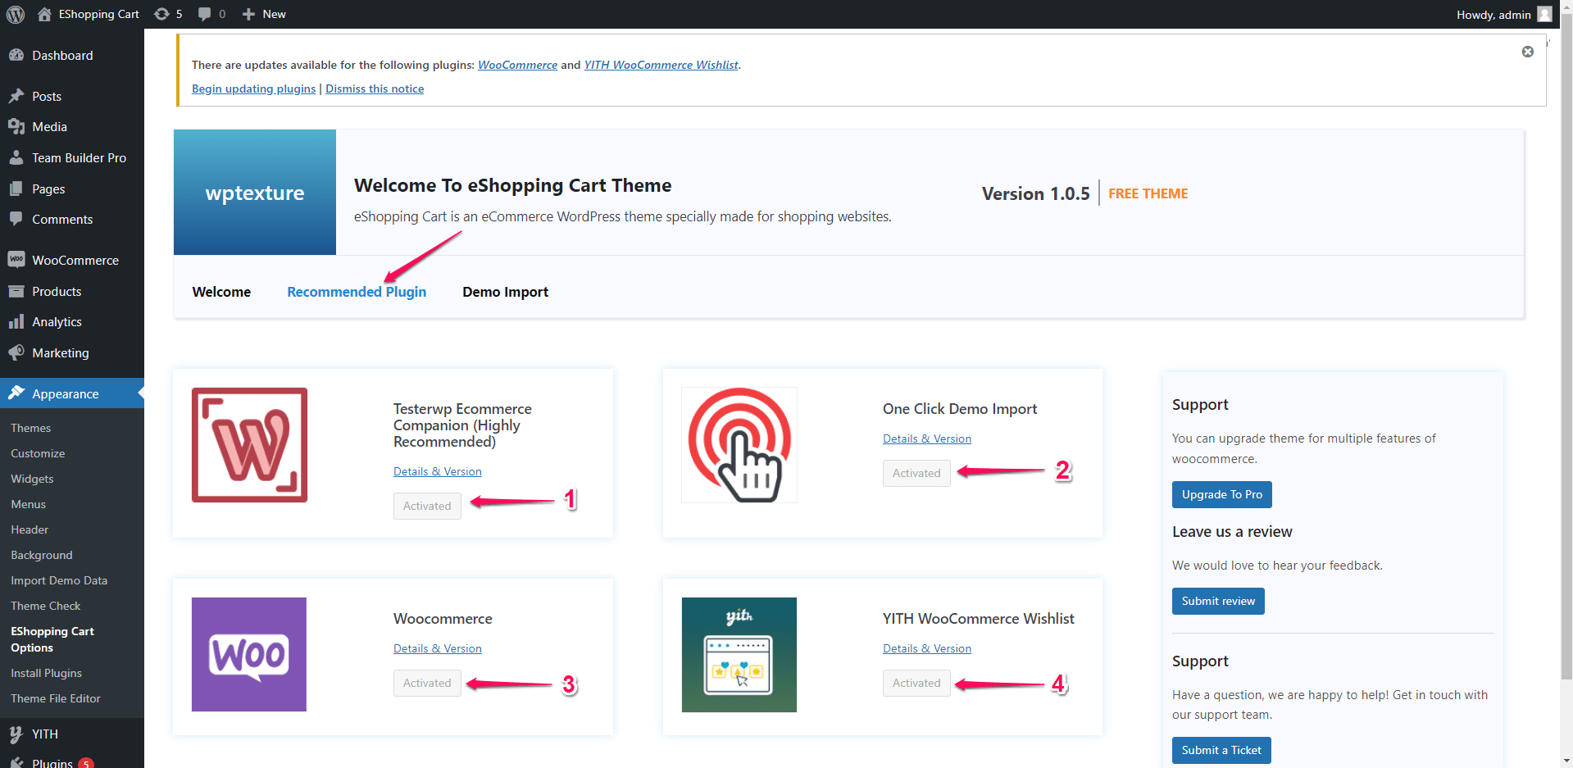Click the New plus icon in admin bar
The height and width of the screenshot is (768, 1573).
tap(248, 14)
